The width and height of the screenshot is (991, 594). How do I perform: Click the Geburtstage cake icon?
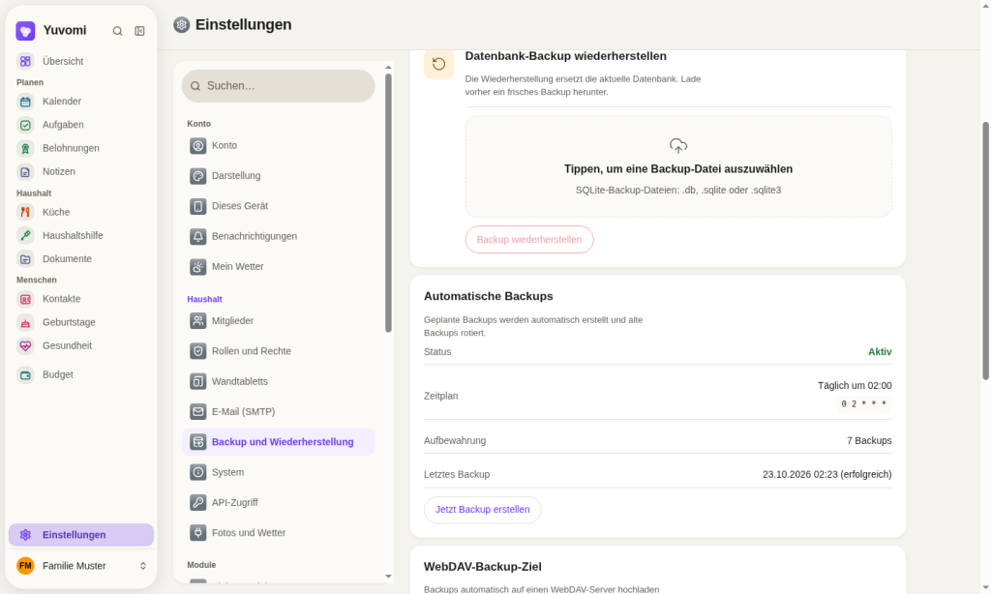[25, 322]
